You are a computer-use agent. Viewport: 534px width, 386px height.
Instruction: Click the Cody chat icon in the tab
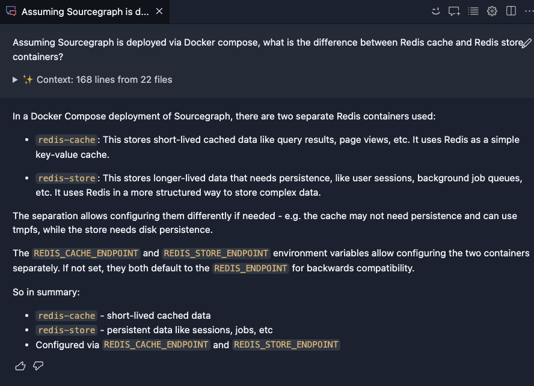pos(11,12)
